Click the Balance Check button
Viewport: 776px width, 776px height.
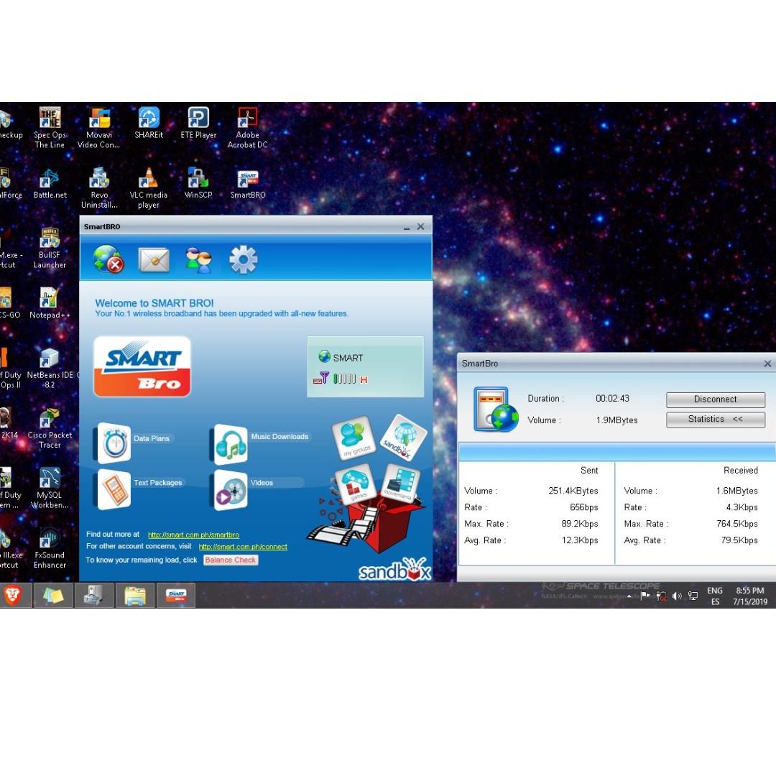pos(230,560)
